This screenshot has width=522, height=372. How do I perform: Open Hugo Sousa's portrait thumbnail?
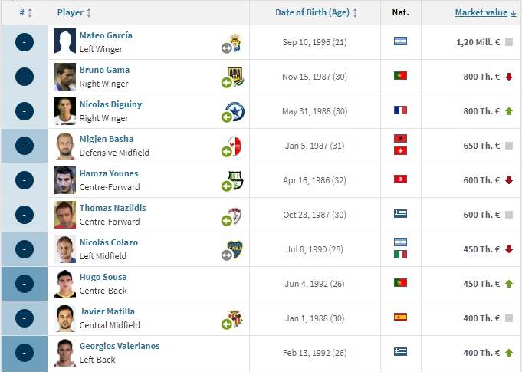click(x=65, y=284)
